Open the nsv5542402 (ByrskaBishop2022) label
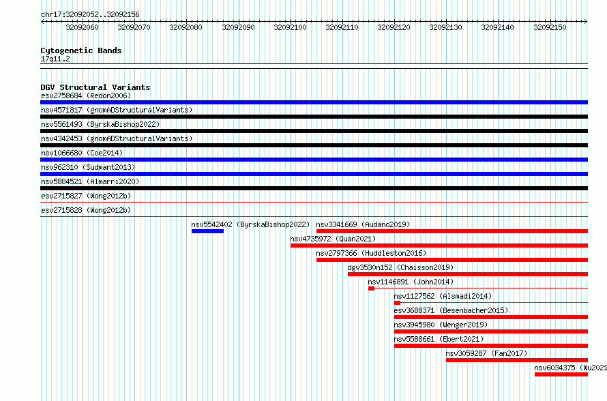Screen dimensions: 607x401 coord(250,224)
